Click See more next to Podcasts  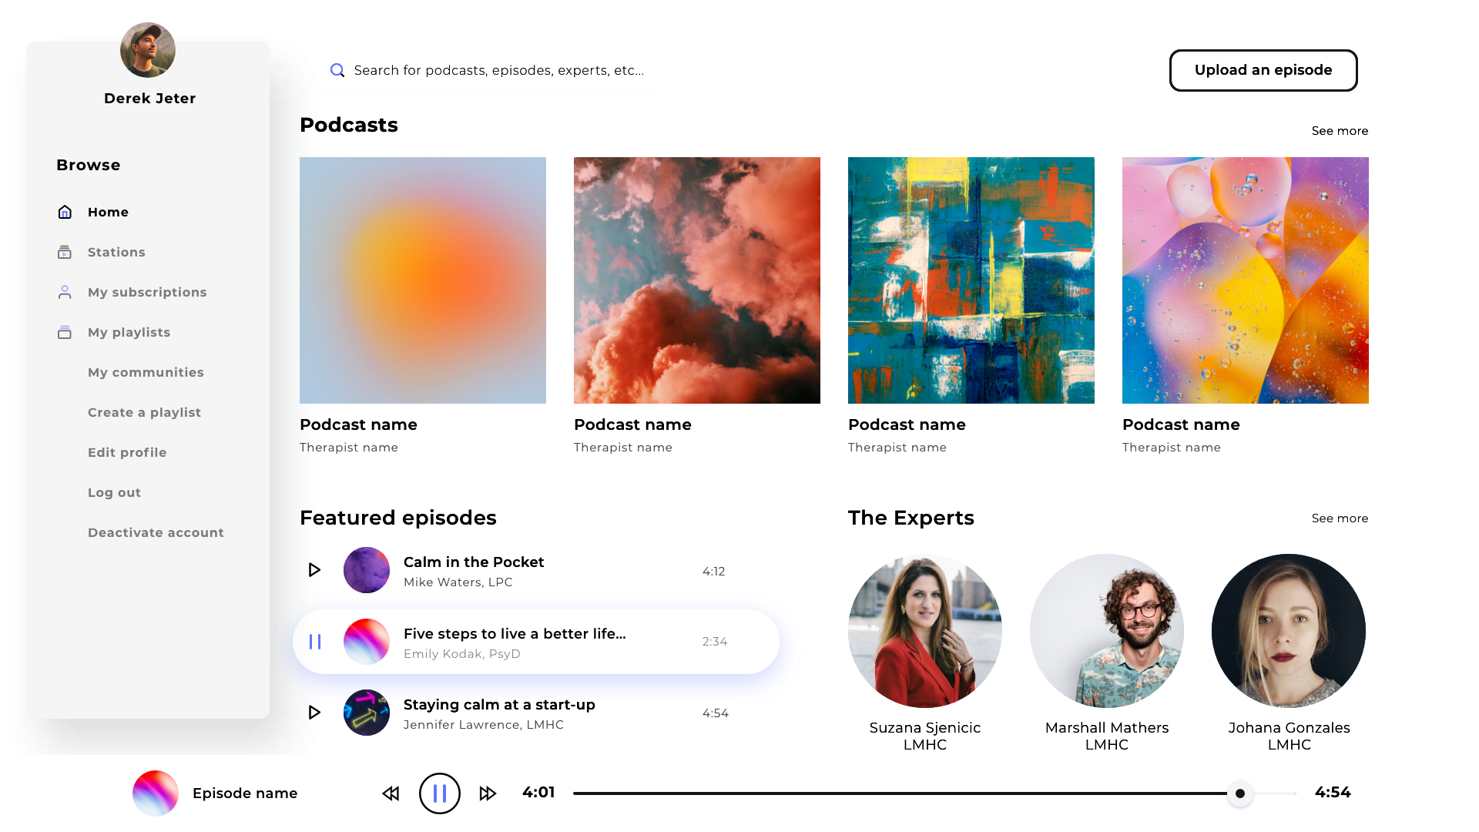pyautogui.click(x=1340, y=131)
